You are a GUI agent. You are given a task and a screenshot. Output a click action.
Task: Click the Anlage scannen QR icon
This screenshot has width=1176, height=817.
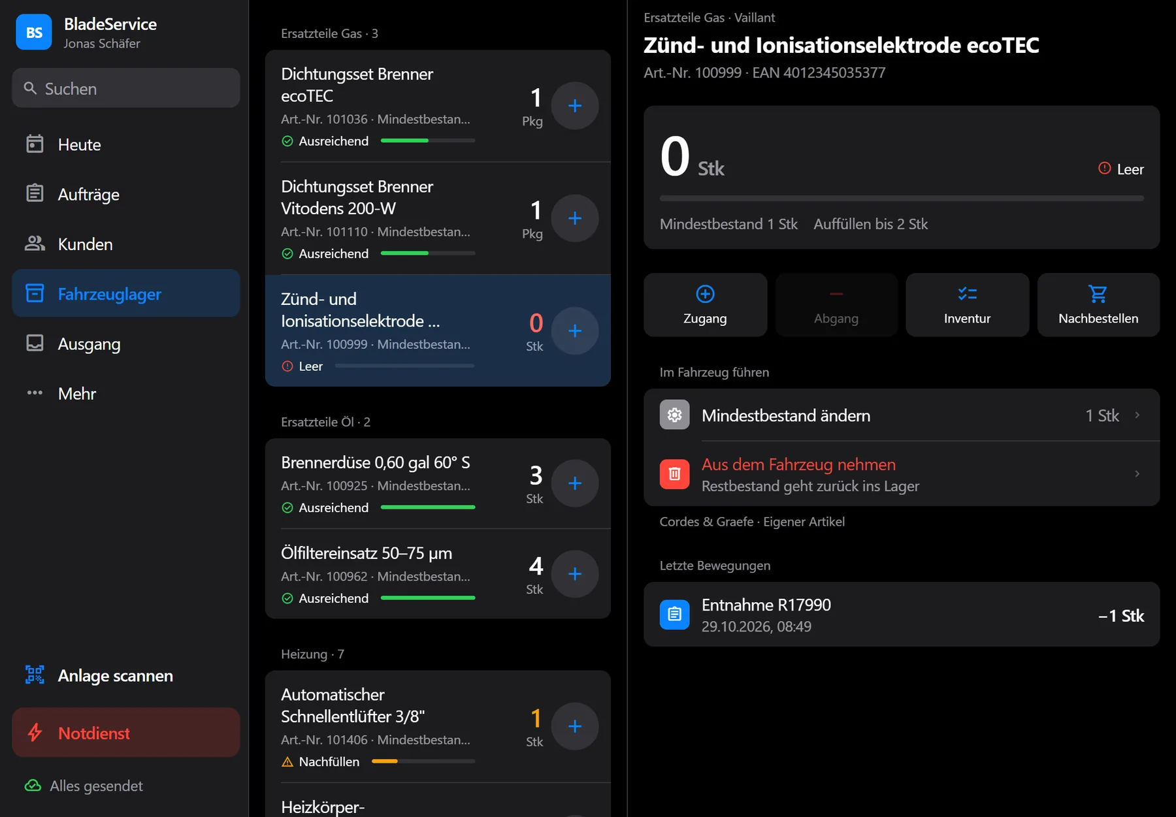click(x=35, y=675)
